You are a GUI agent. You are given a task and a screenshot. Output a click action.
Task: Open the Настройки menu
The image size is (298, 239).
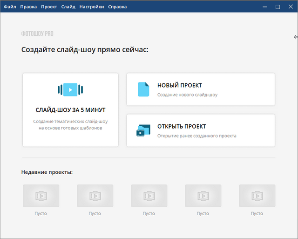click(92, 7)
